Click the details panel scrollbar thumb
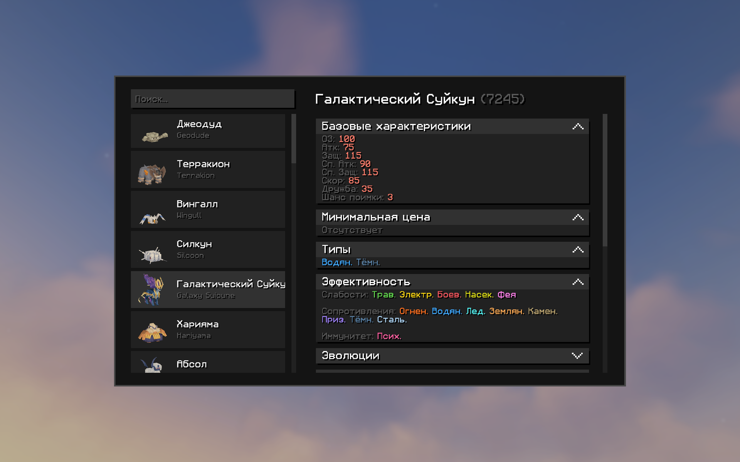The width and height of the screenshot is (740, 462). [605, 180]
